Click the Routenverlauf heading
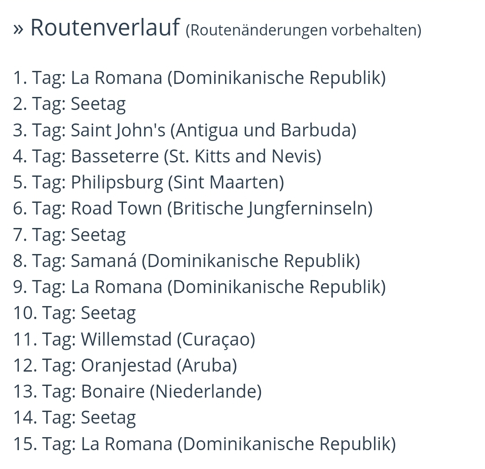The height and width of the screenshot is (469, 485). click(x=105, y=28)
